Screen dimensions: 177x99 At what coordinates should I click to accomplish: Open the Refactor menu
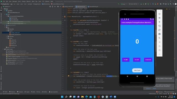click(x=28, y=1)
